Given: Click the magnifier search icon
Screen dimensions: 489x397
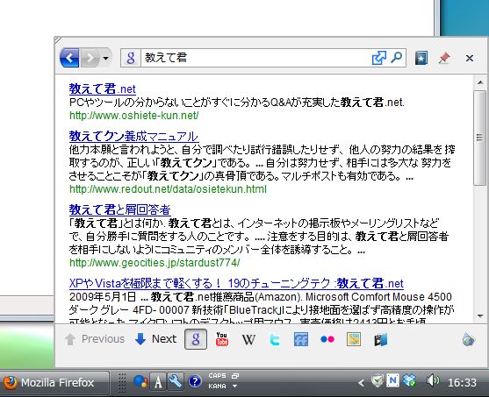Looking at the screenshot, I should coord(396,58).
